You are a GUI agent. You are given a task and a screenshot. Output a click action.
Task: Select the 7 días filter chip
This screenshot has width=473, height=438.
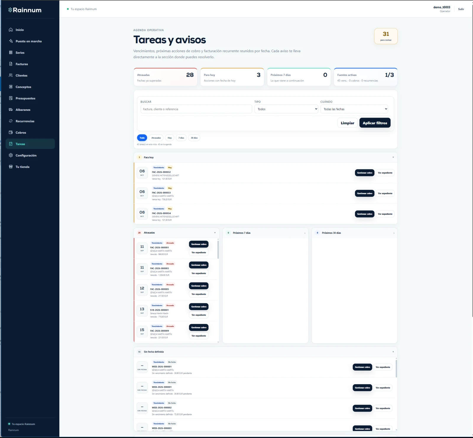(181, 138)
